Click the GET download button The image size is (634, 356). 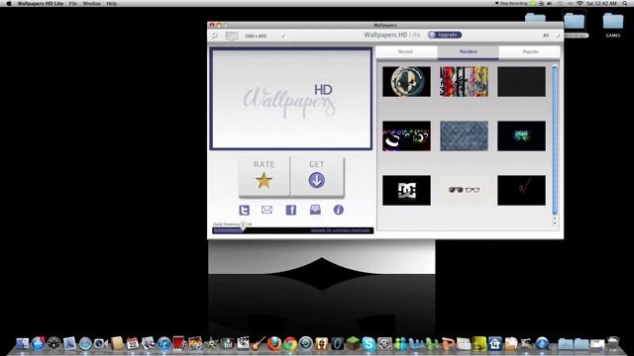tap(317, 176)
